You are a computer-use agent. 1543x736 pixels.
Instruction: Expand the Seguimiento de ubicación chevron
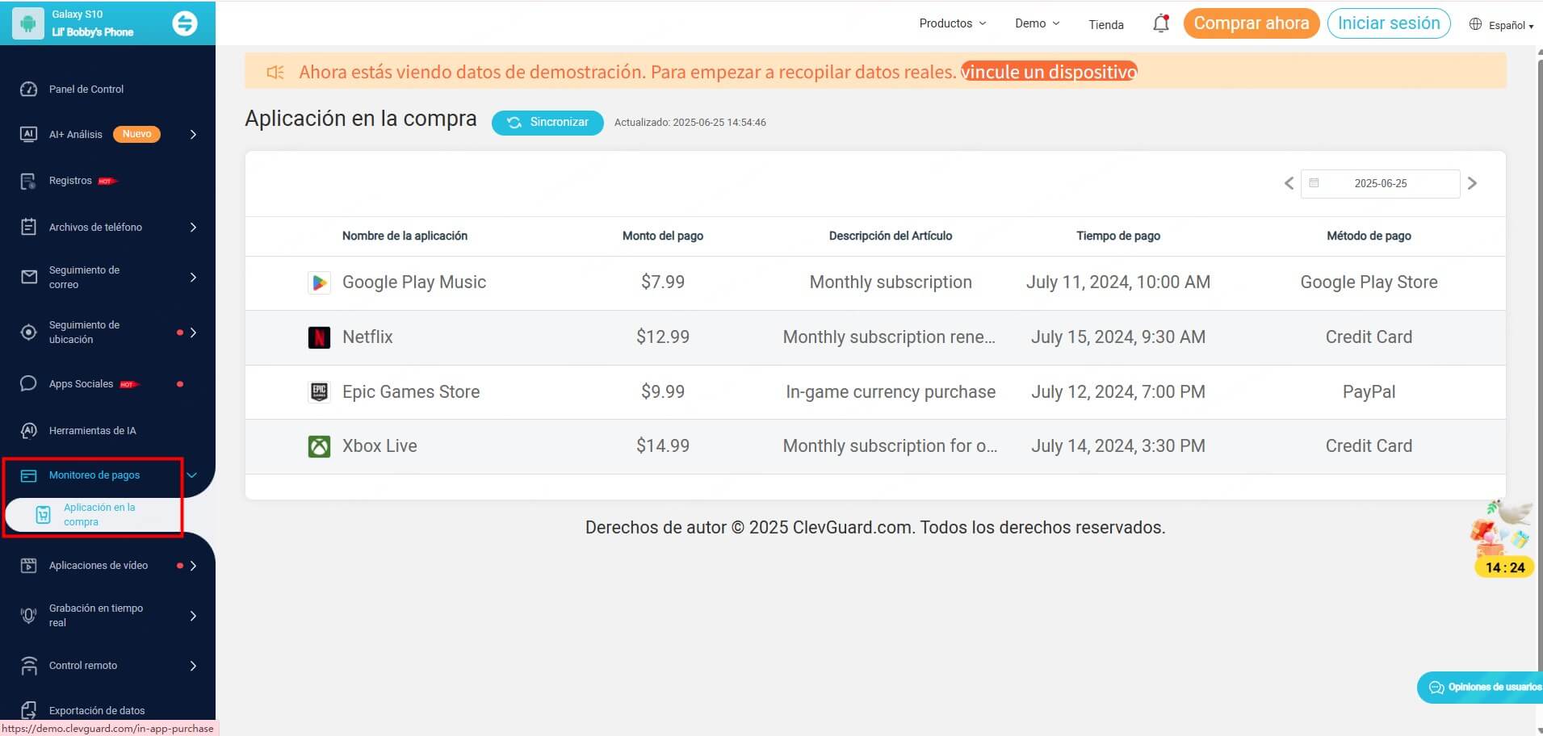[193, 332]
